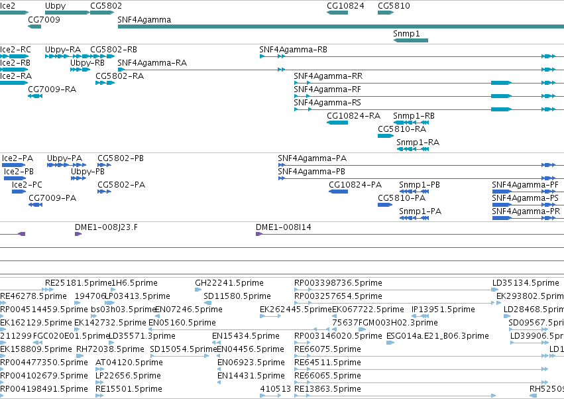The image size is (564, 399).
Task: Click the EN07246.5prime EST label
Action: click(x=189, y=310)
